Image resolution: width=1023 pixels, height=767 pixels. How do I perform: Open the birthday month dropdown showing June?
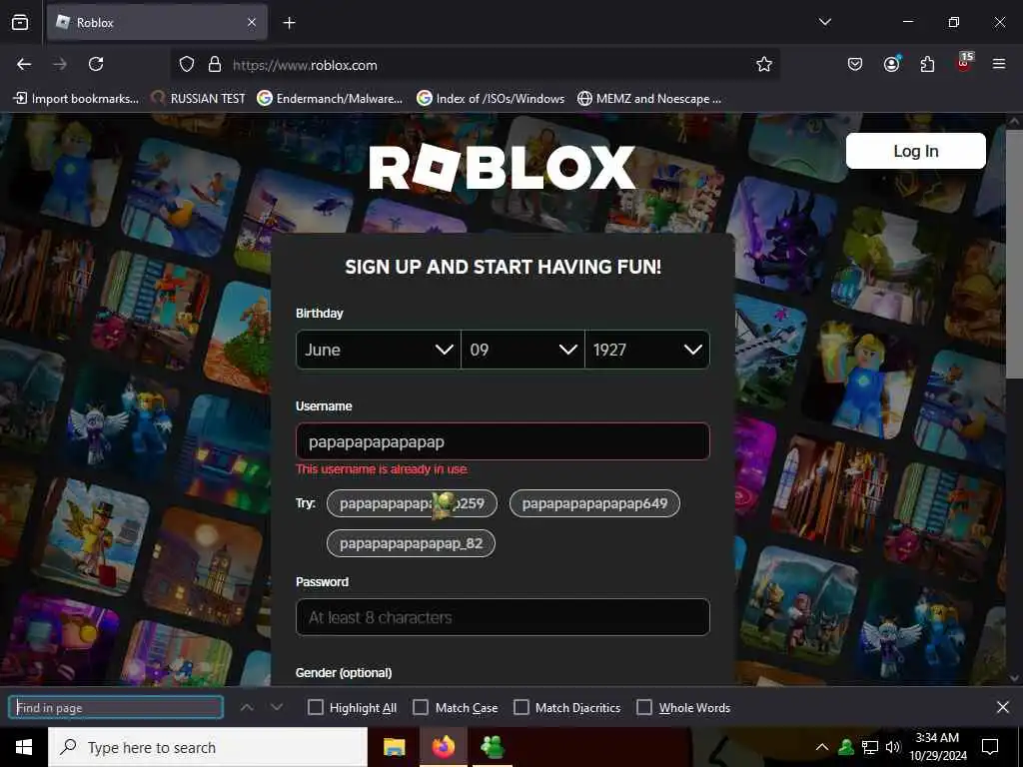379,350
